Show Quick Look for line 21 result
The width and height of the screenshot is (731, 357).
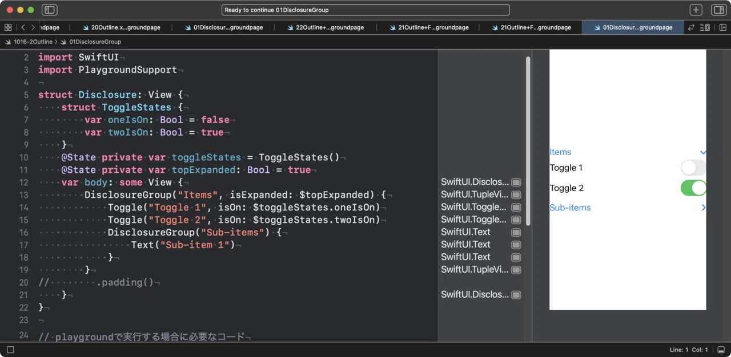click(516, 295)
